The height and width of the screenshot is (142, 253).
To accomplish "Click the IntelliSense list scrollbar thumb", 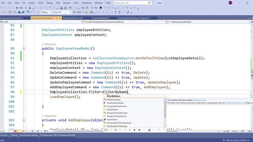I will pyautogui.click(x=165, y=110).
